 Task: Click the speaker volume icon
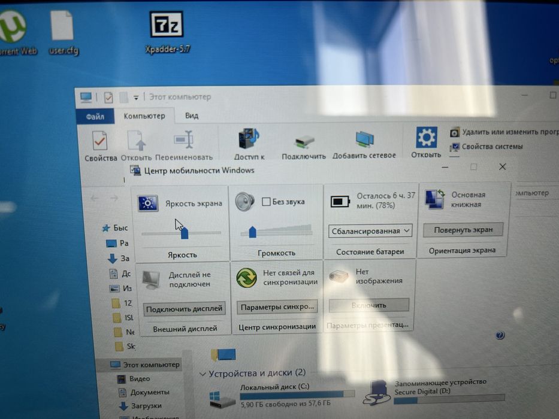point(244,201)
